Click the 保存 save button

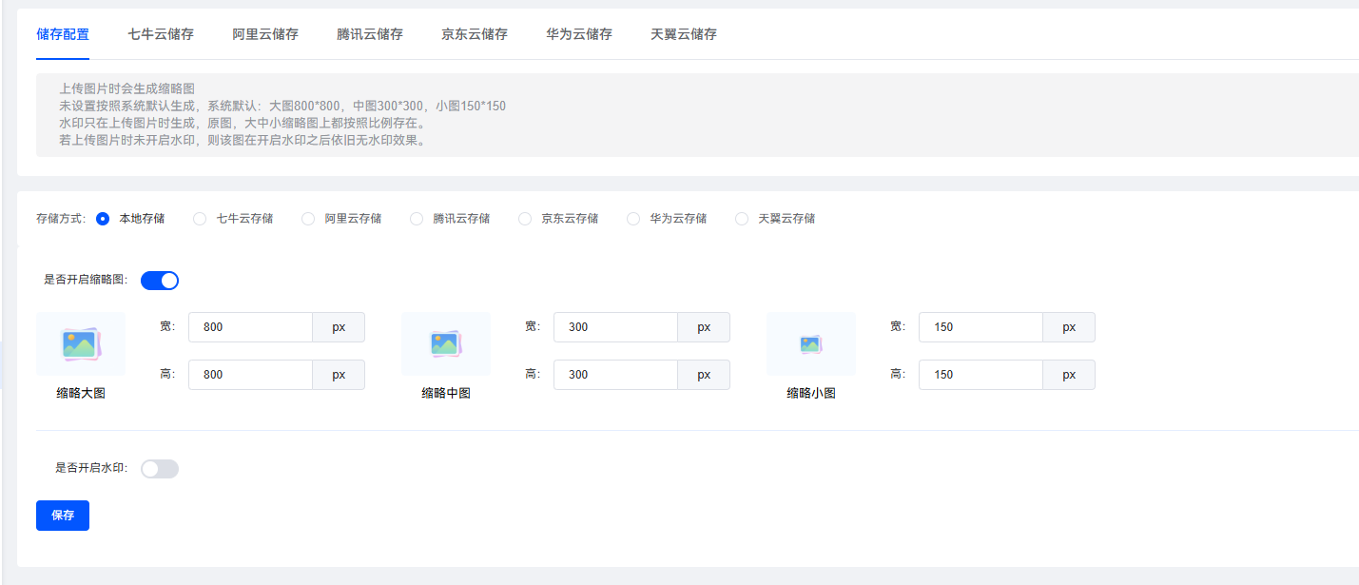coord(63,516)
